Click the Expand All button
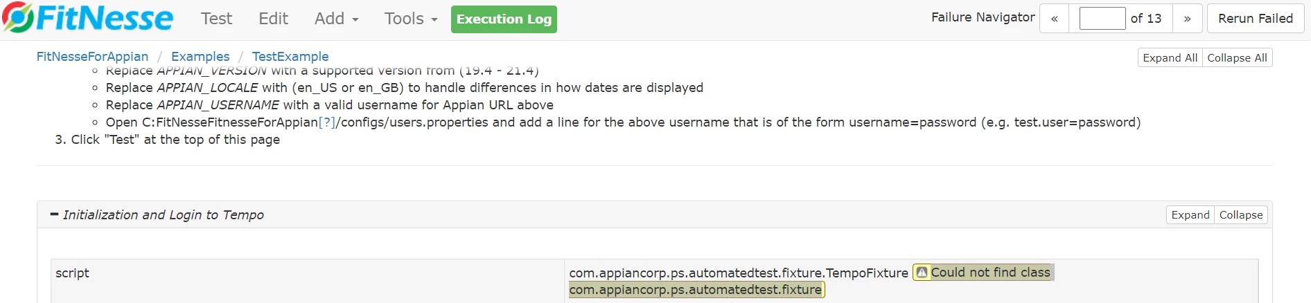The width and height of the screenshot is (1311, 303). pyautogui.click(x=1170, y=58)
